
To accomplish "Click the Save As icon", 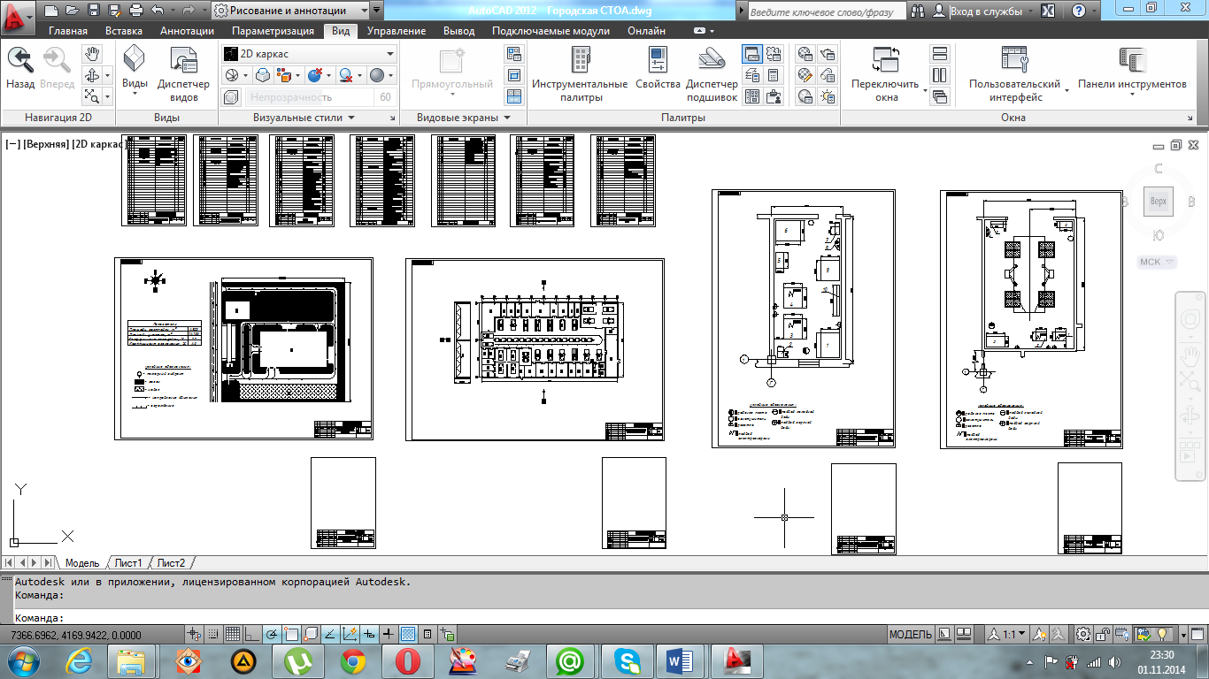I will [x=114, y=11].
